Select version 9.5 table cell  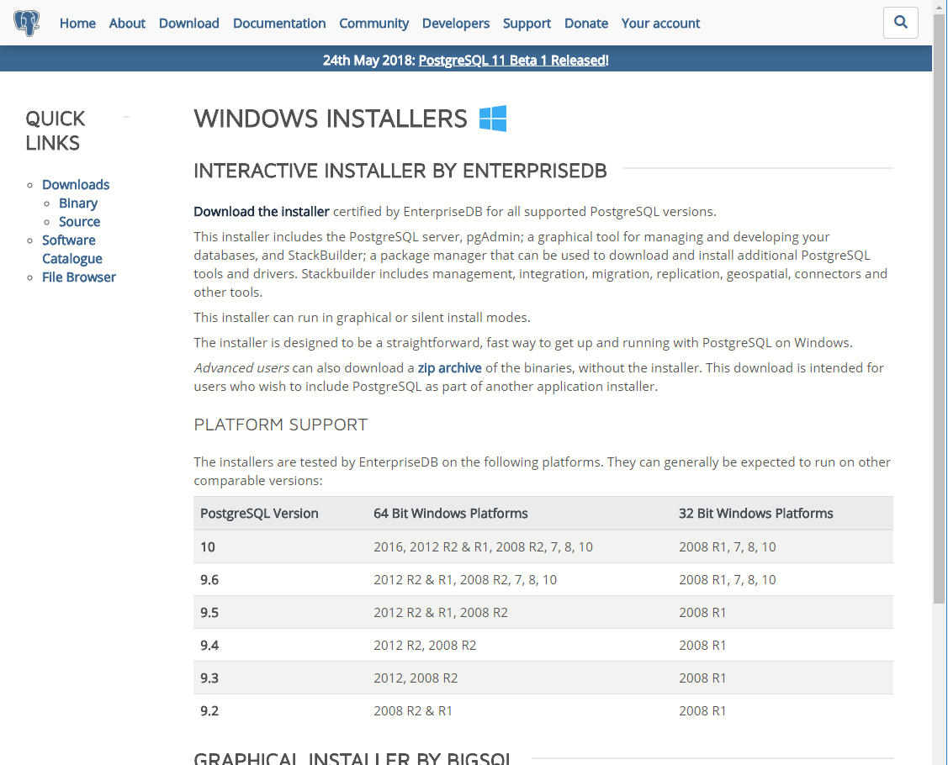(x=280, y=612)
